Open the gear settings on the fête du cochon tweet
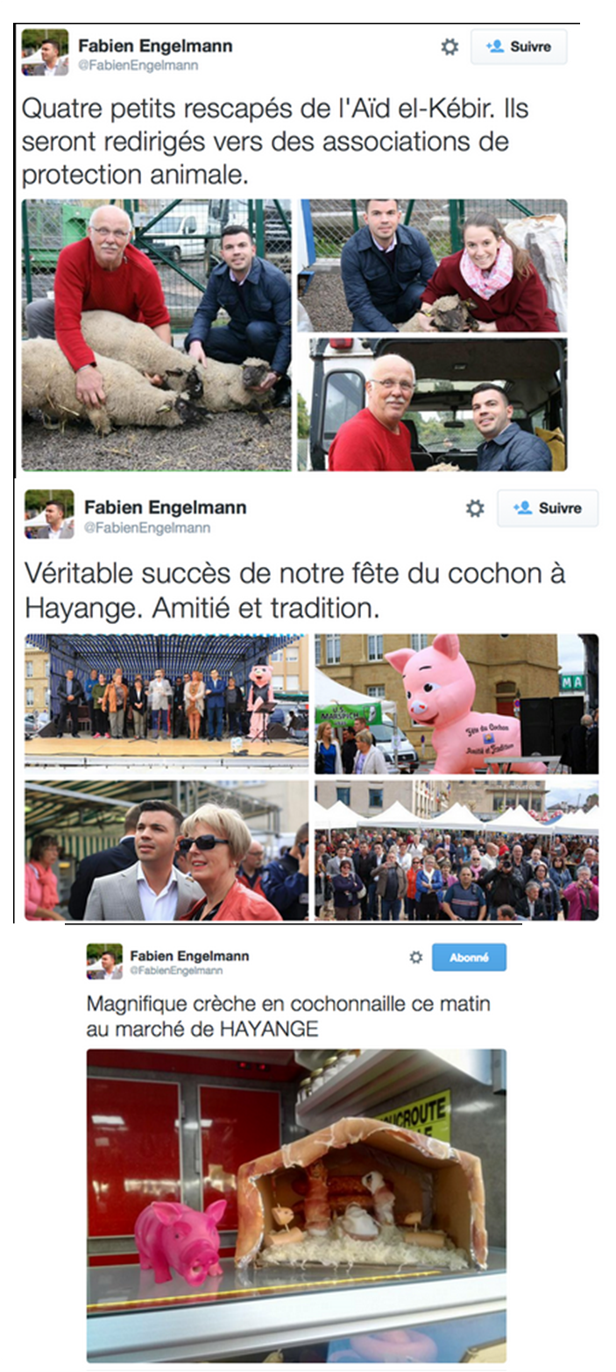 coord(475,508)
